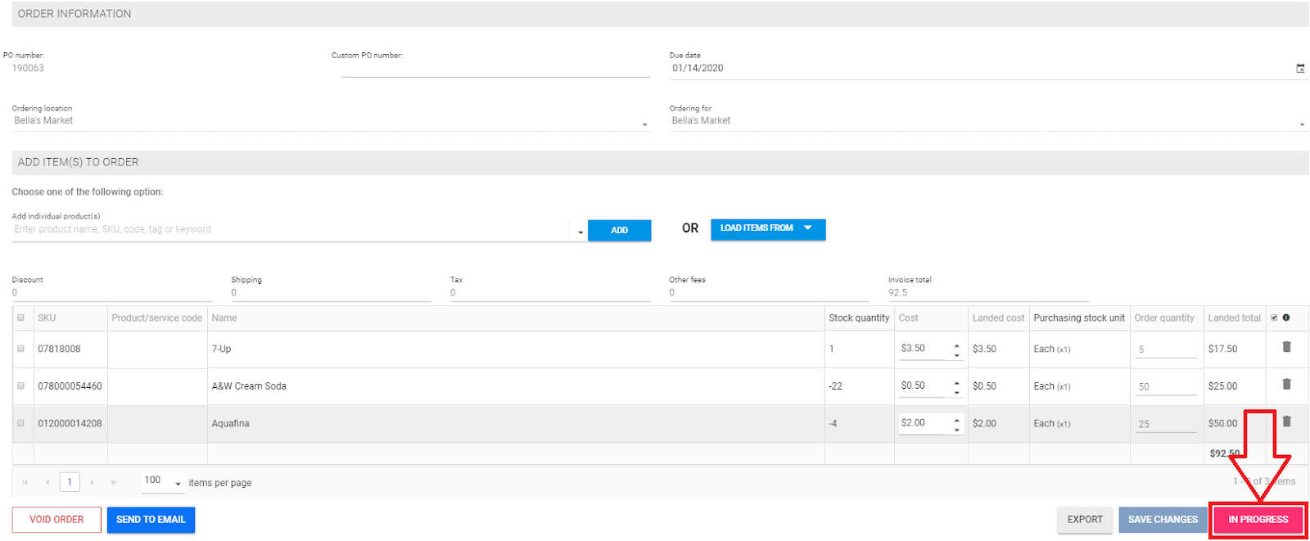The image size is (1310, 541).
Task: Delete the 7-Up row with trash icon
Action: coord(1286,347)
